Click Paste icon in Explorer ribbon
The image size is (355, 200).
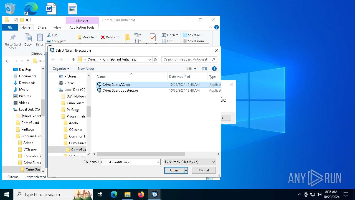pyautogui.click(x=40, y=40)
